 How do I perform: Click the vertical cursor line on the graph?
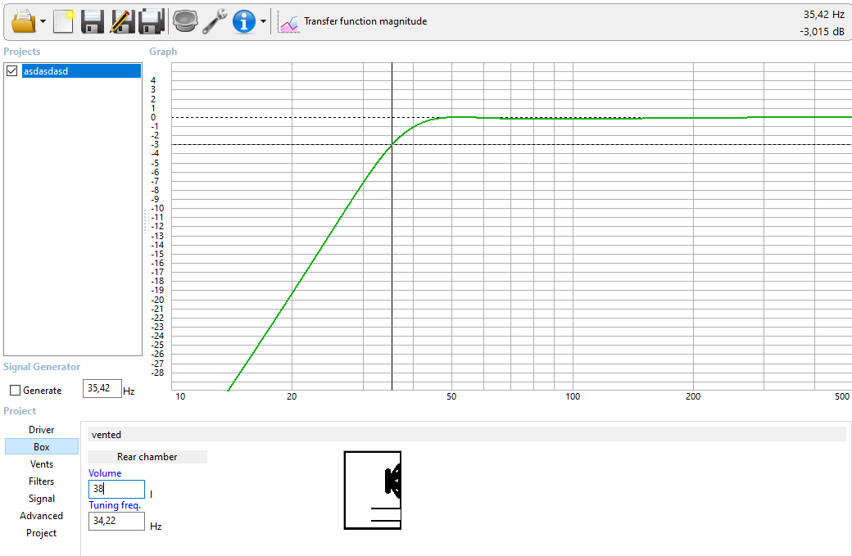click(x=392, y=227)
